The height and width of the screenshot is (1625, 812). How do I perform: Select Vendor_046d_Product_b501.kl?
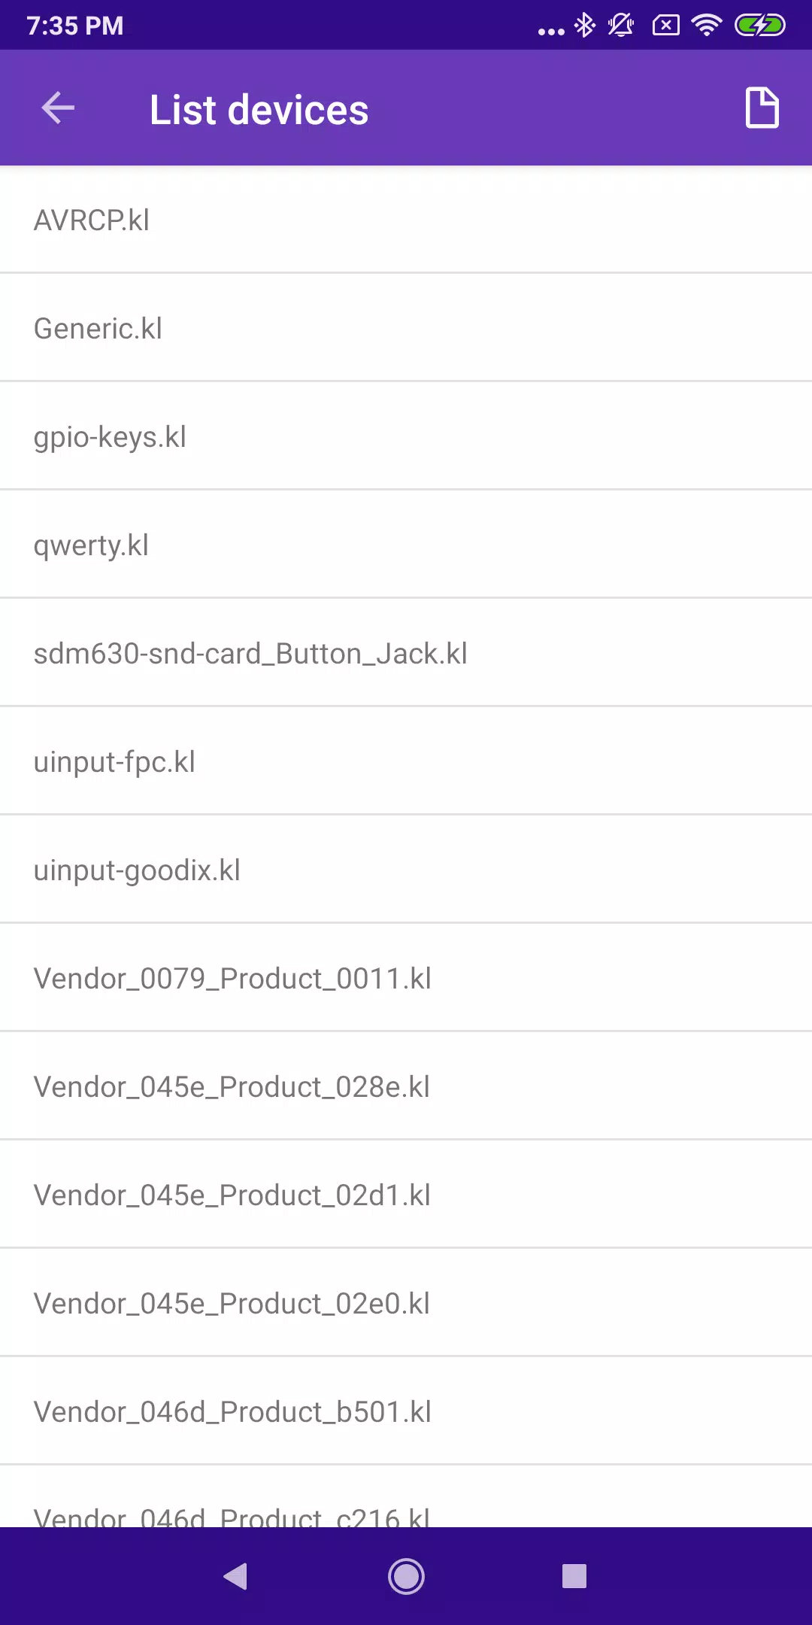406,1411
